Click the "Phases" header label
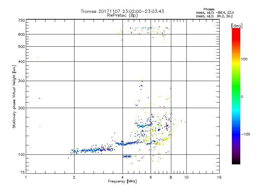 coord(209,9)
